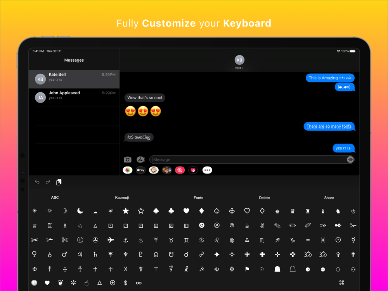388x291 pixels.
Task: Insert the outlined white star symbol
Action: [141, 211]
